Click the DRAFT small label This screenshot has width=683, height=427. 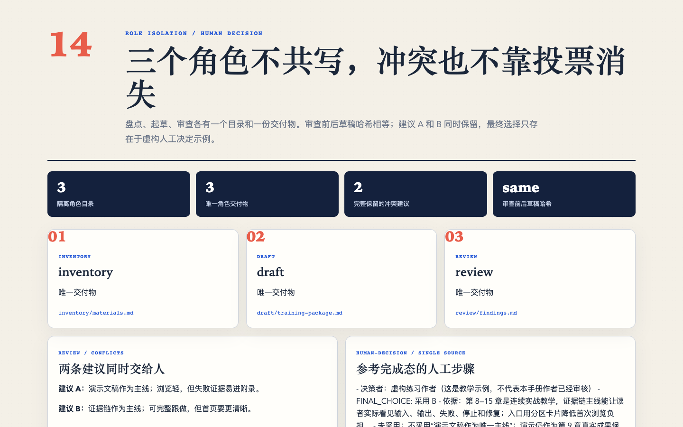point(266,257)
